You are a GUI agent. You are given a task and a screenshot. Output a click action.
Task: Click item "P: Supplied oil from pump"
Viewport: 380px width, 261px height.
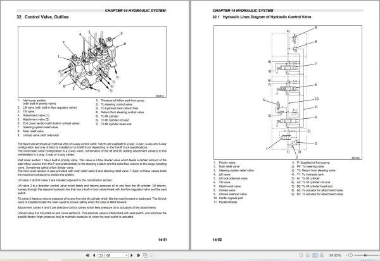(313, 162)
